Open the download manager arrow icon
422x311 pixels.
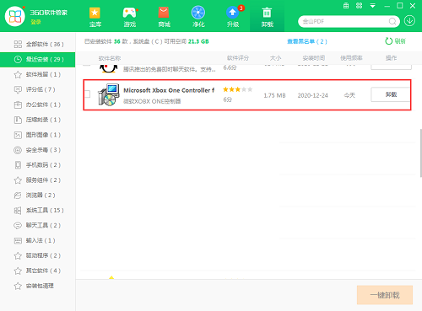point(409,21)
